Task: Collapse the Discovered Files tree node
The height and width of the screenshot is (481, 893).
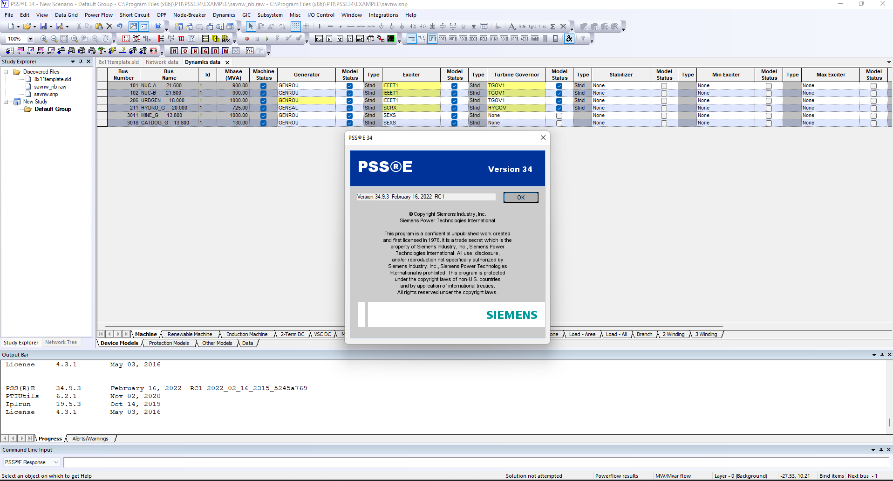Action: click(x=6, y=72)
